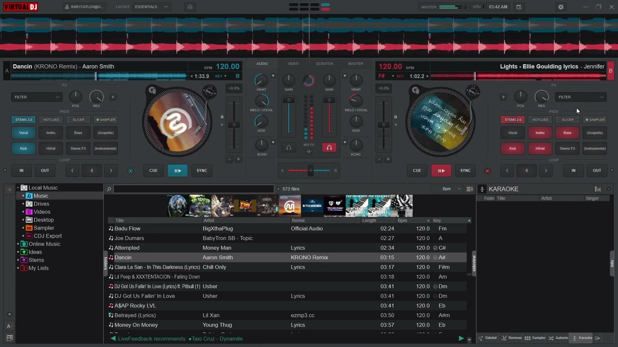Click the left deck CUE button

tap(154, 171)
